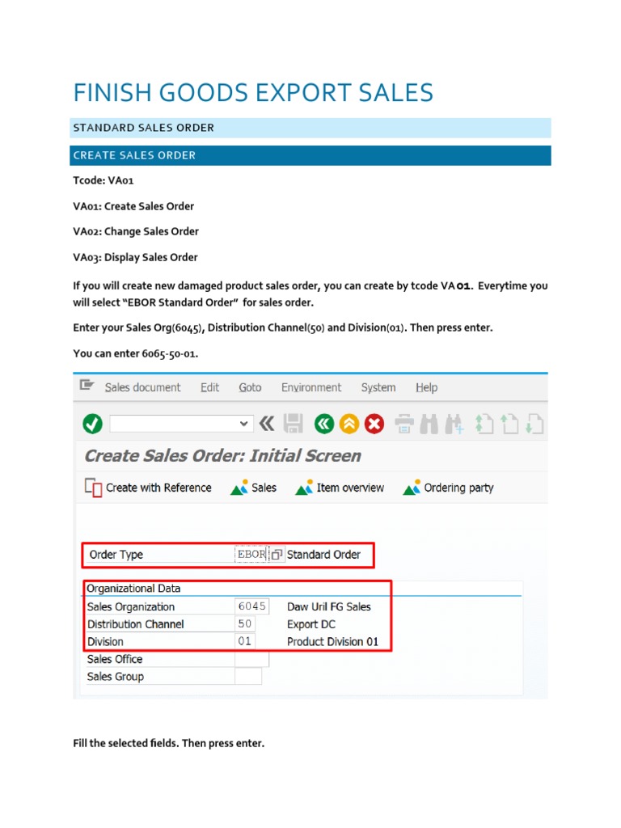Click the Print icon
The image size is (621, 828).
tap(404, 424)
